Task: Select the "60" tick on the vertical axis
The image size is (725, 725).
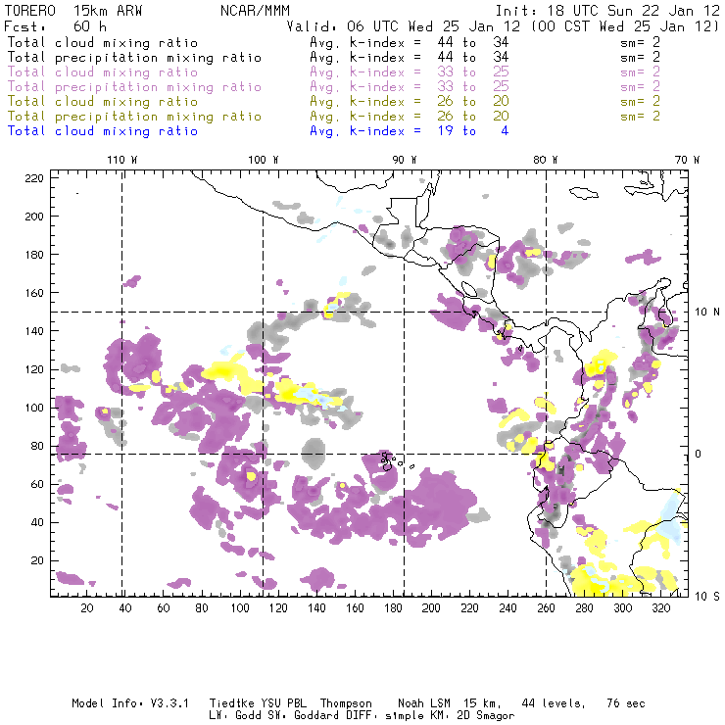Action: (x=37, y=484)
